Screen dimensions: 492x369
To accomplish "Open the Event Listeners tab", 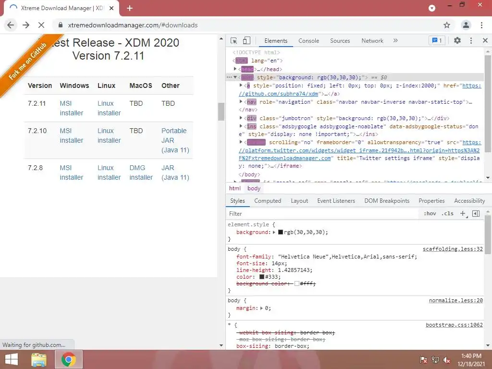I will tap(336, 201).
